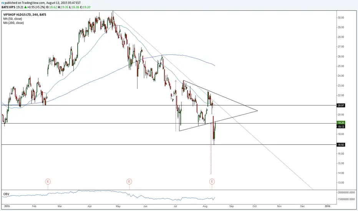Click the 20000000.0000 OBV axis value
The image size is (358, 211).
(x=346, y=193)
